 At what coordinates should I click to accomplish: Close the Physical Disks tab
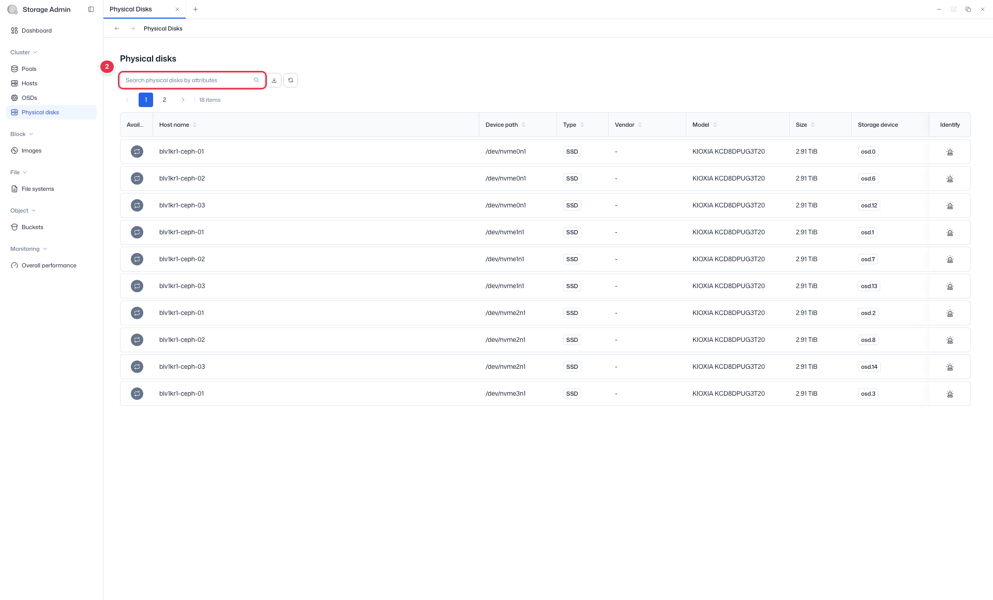coord(177,9)
